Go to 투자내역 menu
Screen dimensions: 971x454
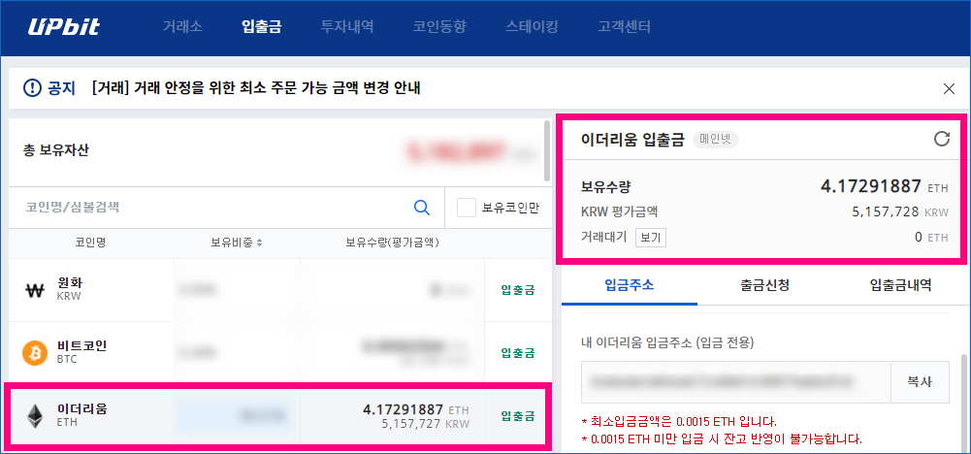[x=347, y=26]
